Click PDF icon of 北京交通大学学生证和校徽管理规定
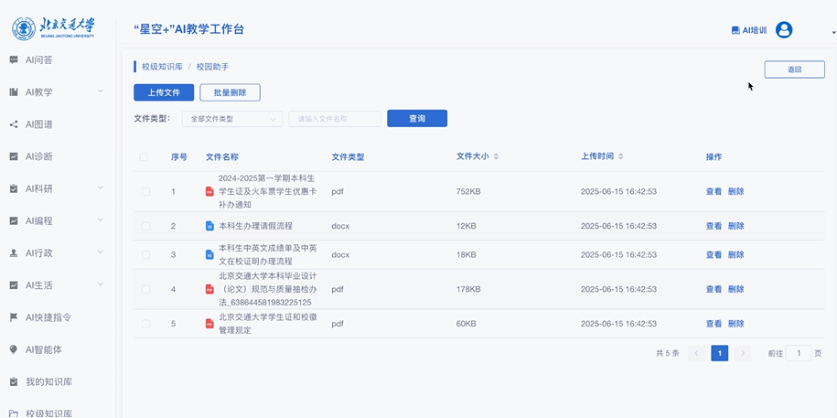837x418 pixels. (x=209, y=324)
